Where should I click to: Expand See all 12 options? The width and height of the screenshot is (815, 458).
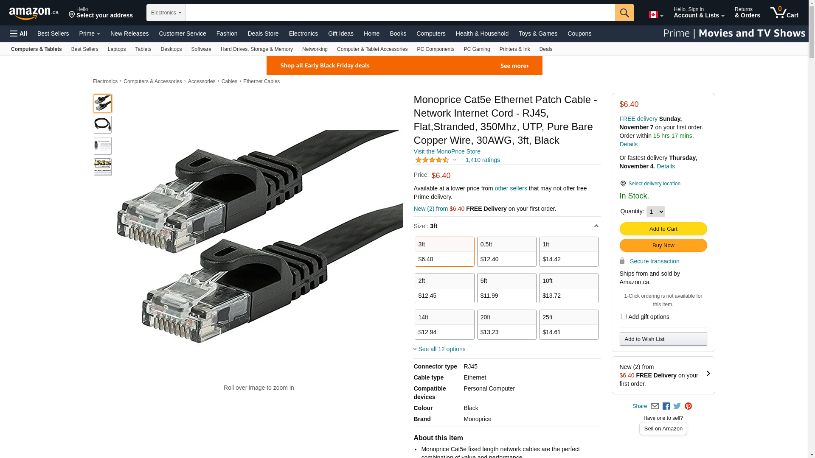441,349
